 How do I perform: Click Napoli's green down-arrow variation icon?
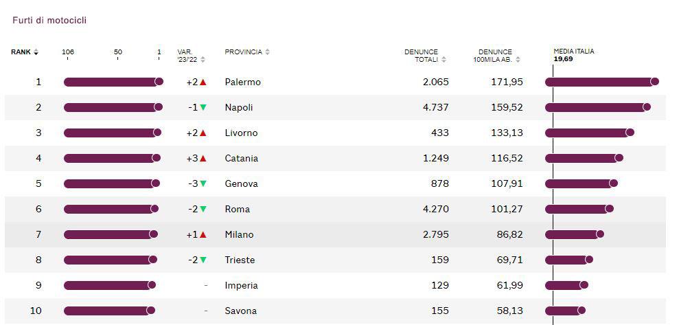point(203,107)
